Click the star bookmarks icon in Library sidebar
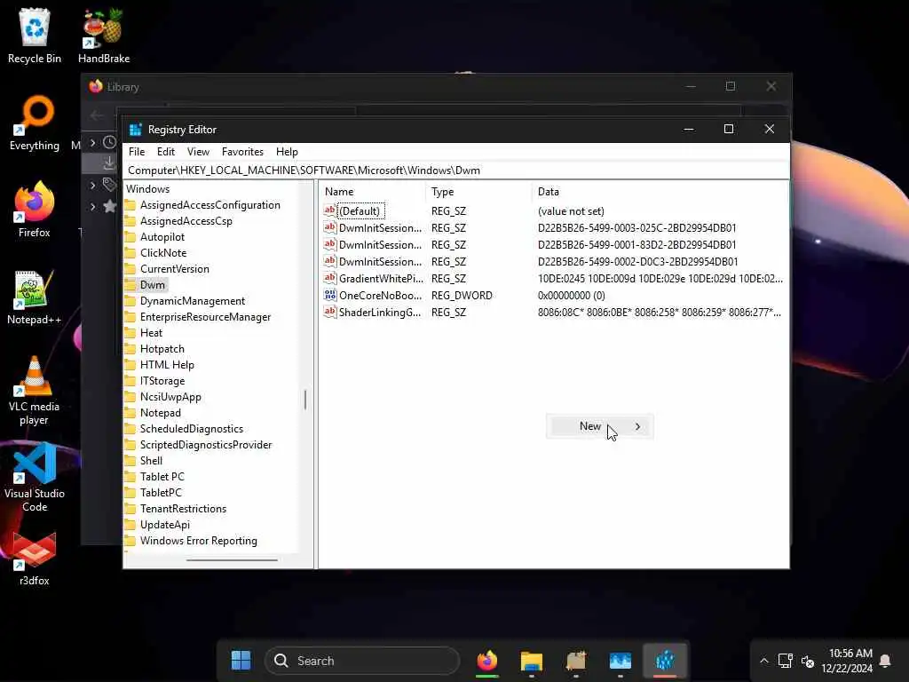 [x=109, y=206]
